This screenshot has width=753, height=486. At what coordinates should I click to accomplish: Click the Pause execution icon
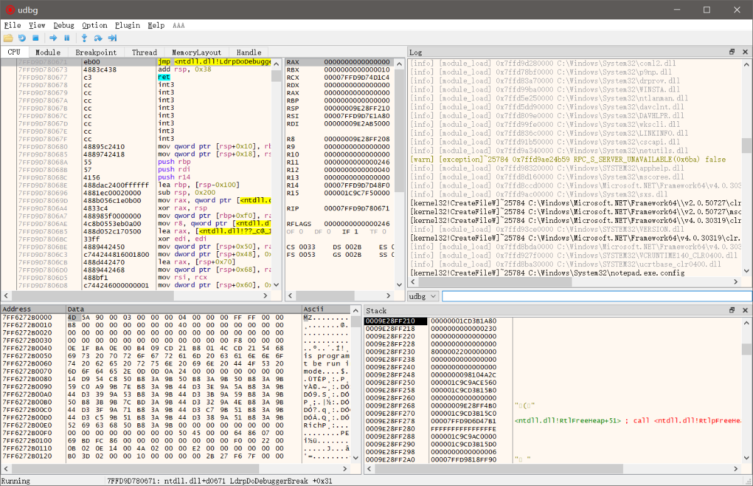click(x=67, y=38)
